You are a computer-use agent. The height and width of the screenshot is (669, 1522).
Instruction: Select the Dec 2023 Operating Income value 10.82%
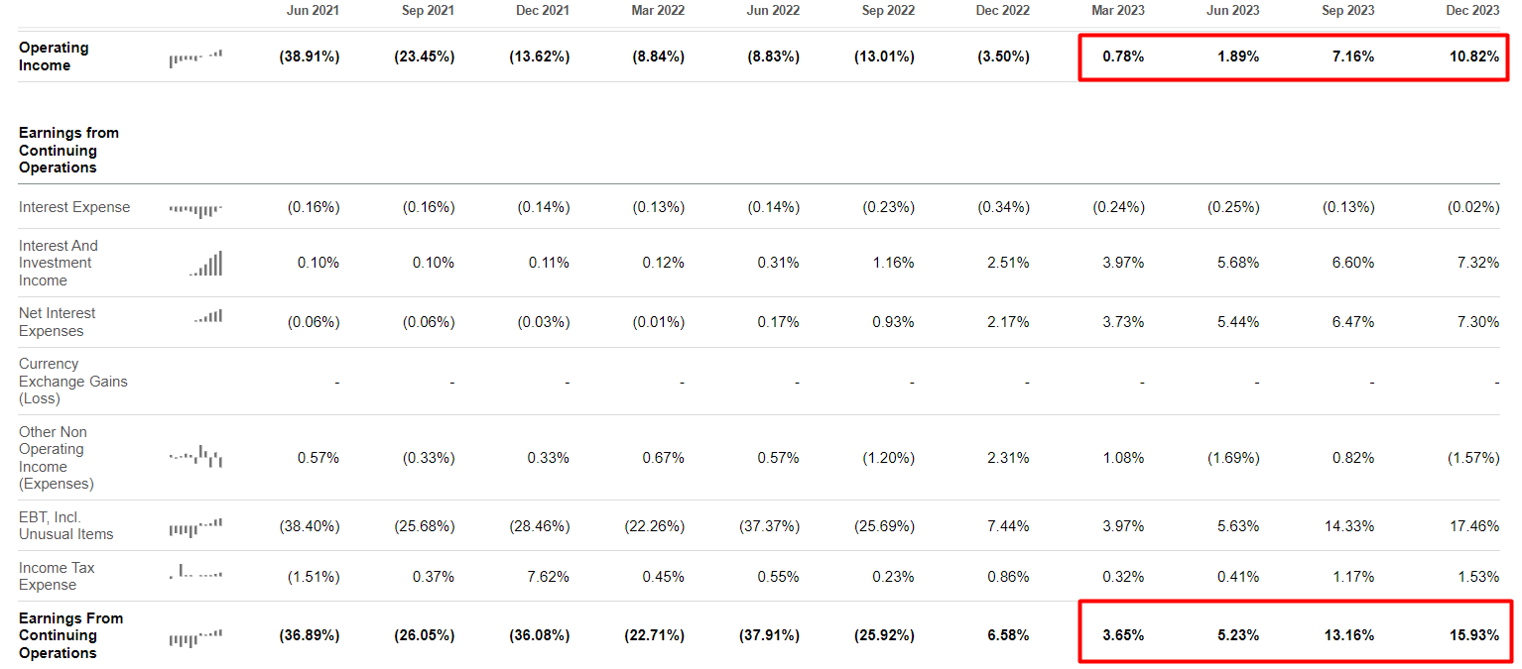[x=1473, y=56]
